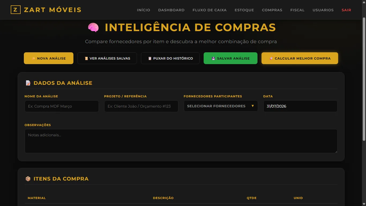This screenshot has width=366, height=206.
Task: Click the page vertical scrollbar
Action: pos(364,79)
